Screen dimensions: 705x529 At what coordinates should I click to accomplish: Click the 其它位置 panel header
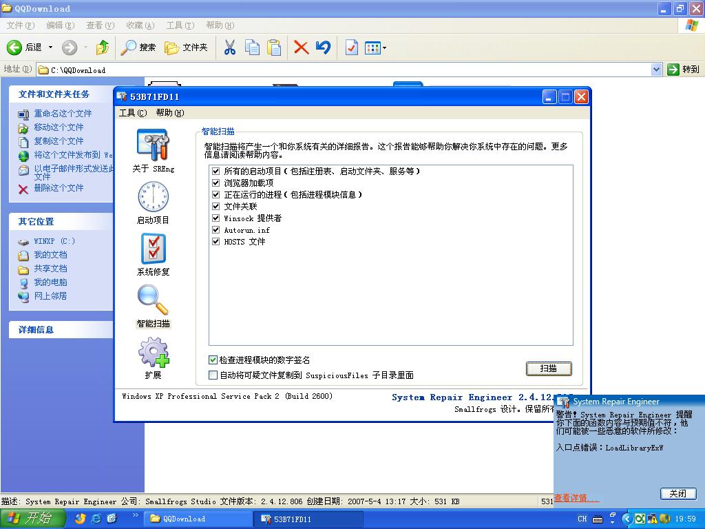(x=61, y=221)
